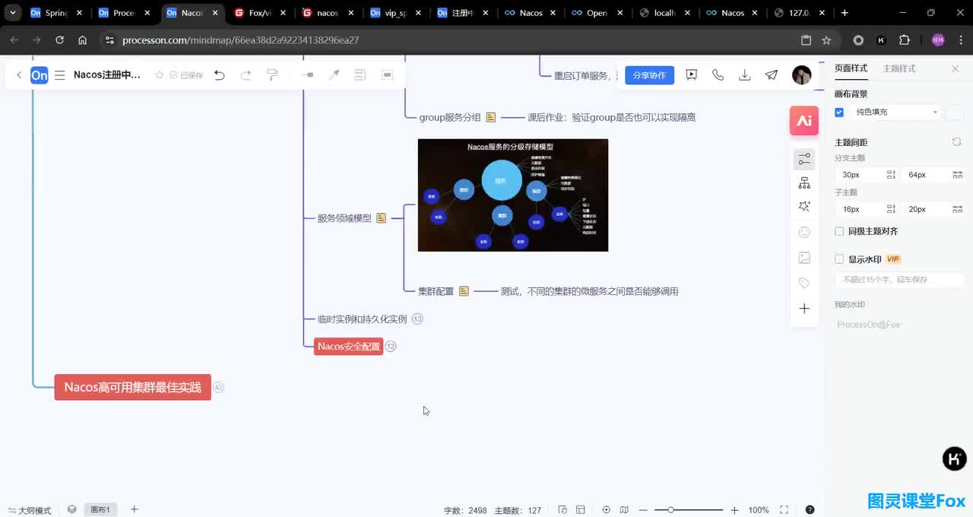Expand Nacos安全配置 children badge 12

pos(391,347)
